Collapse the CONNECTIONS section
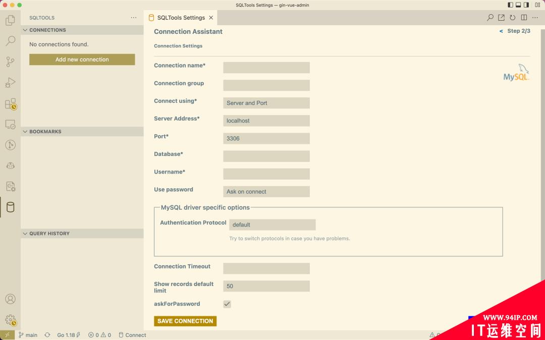545x340 pixels. click(82, 30)
